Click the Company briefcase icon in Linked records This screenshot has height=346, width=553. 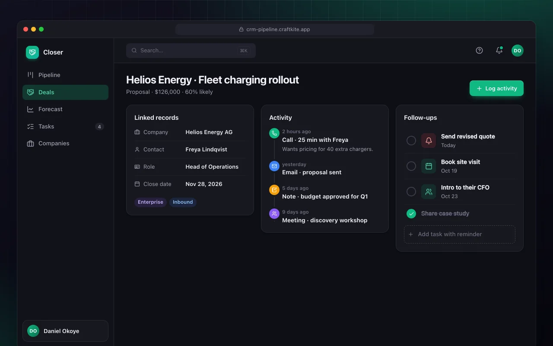point(137,132)
